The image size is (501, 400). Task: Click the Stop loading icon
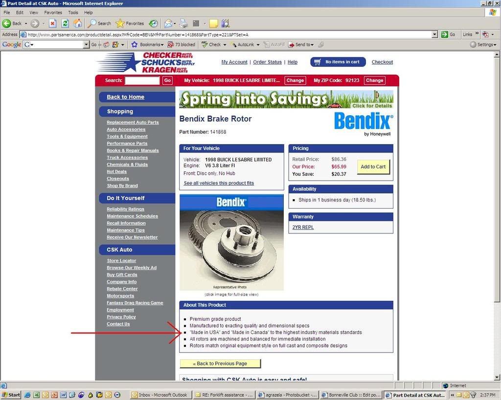click(53, 23)
